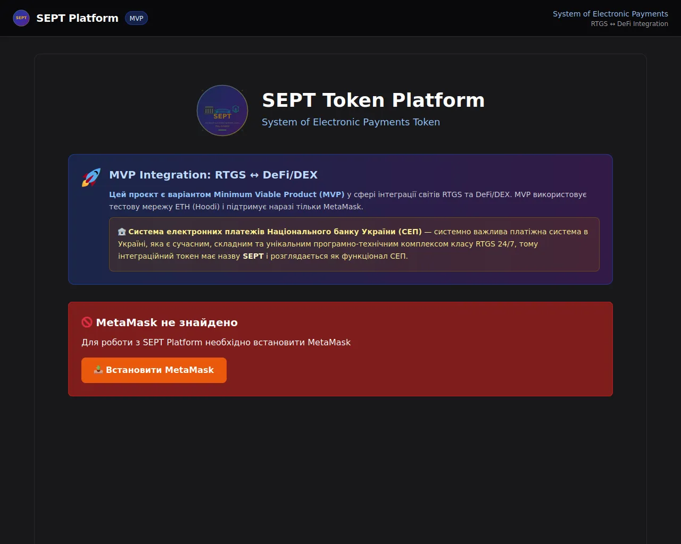This screenshot has width=681, height=544.
Task: Click the MetaMask не знайдено heading
Action: [x=167, y=322]
